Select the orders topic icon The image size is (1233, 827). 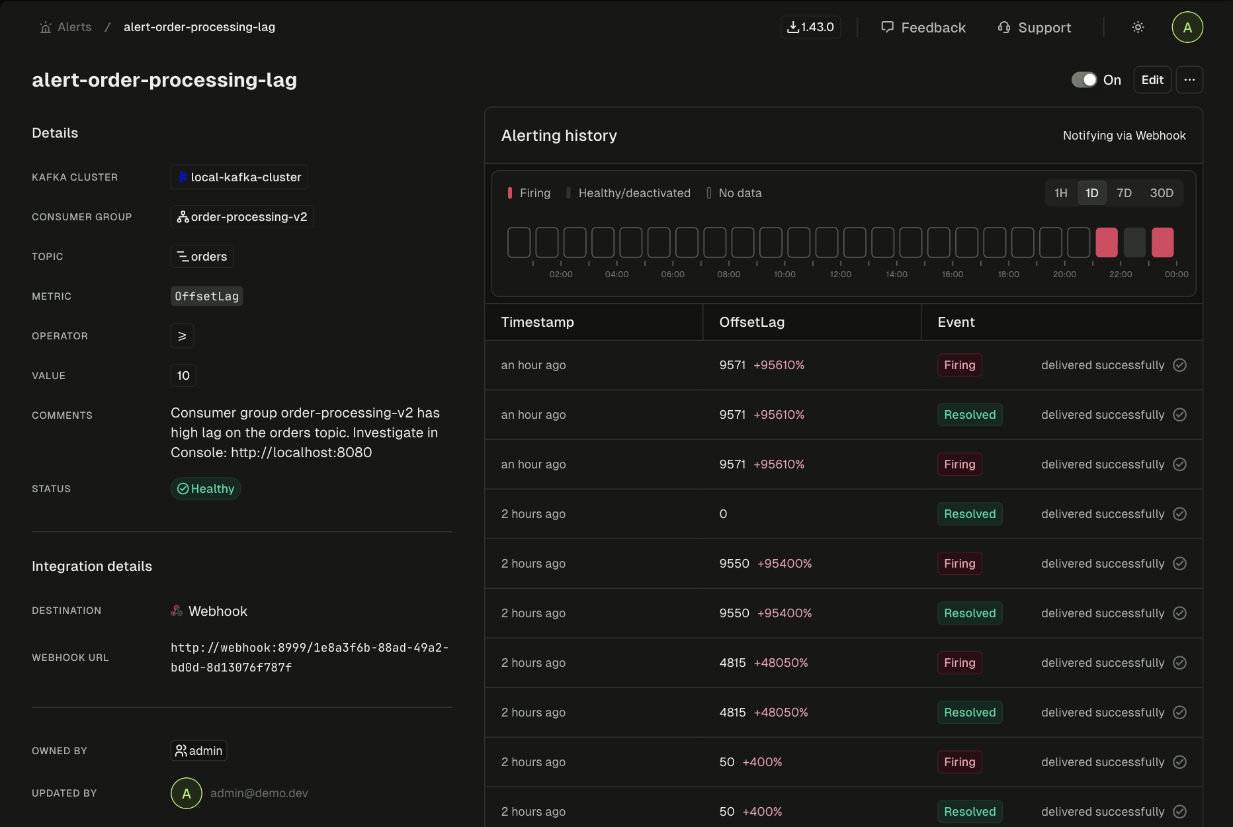[183, 257]
